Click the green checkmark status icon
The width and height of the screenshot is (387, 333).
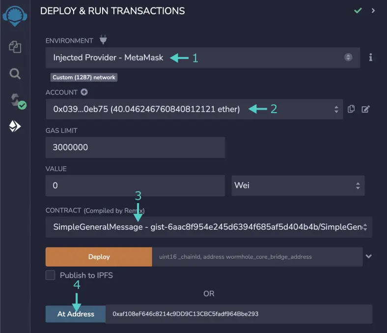pyautogui.click(x=358, y=11)
